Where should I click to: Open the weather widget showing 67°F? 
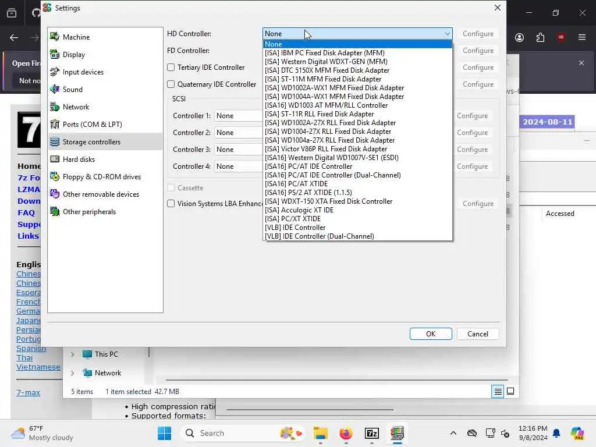coord(42,433)
